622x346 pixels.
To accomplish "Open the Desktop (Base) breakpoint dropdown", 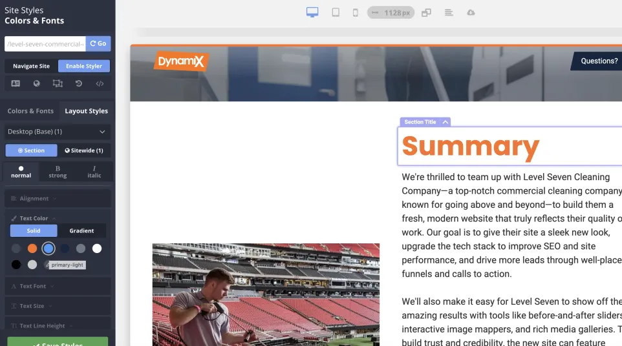I will [58, 132].
